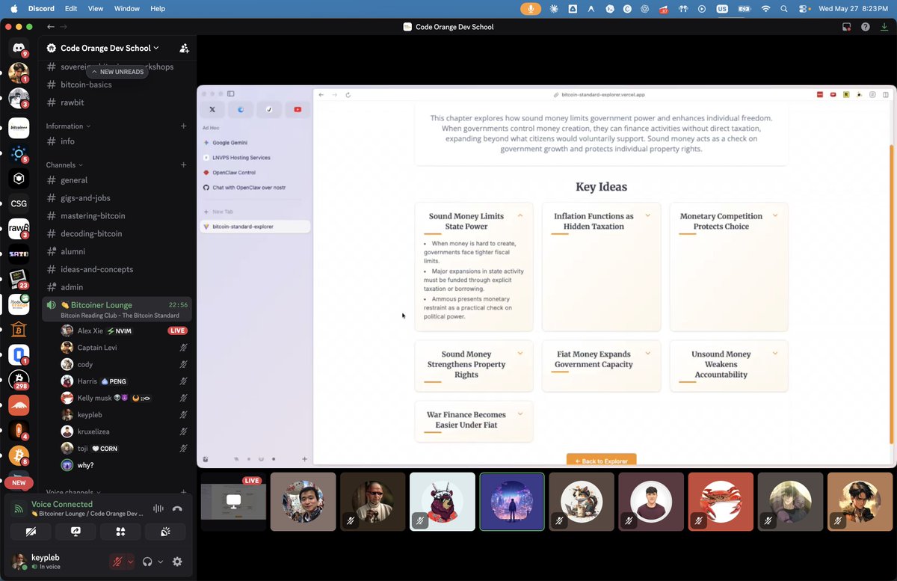Share your screen button

[x=75, y=531]
